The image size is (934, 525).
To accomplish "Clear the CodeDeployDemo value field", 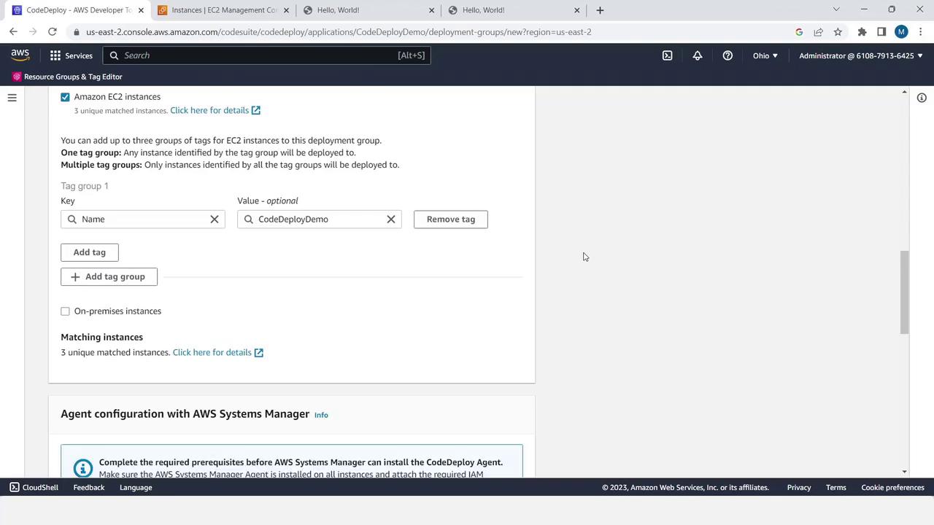I will 391,219.
